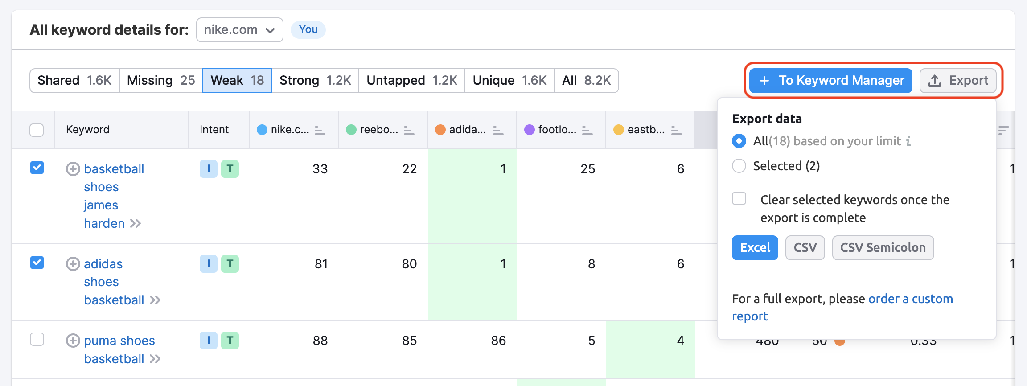Switch to the Strong 1.2K tab
Viewport: 1027px width, 386px height.
point(315,81)
